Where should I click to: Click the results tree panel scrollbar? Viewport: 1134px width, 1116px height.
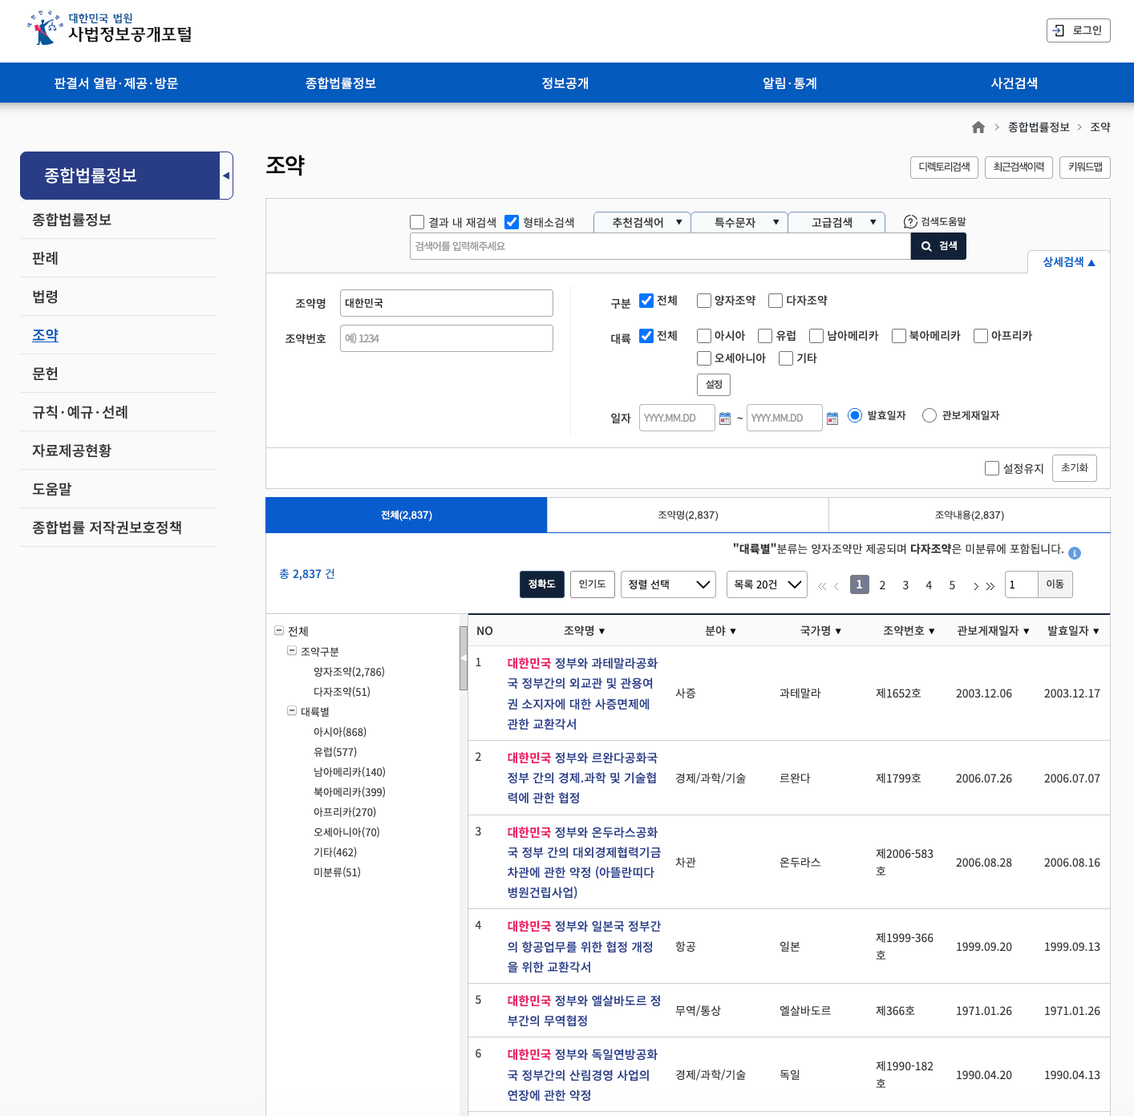click(x=464, y=658)
